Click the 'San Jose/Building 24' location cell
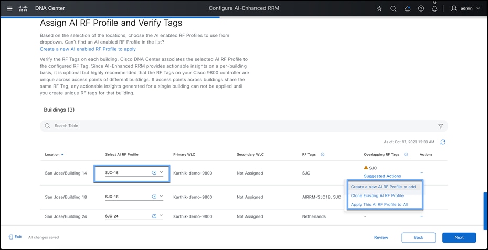 click(66, 216)
